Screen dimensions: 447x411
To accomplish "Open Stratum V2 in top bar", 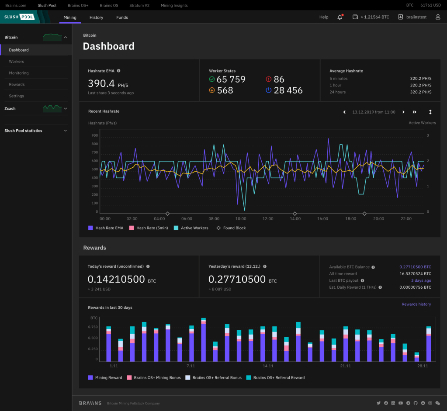I will [139, 5].
